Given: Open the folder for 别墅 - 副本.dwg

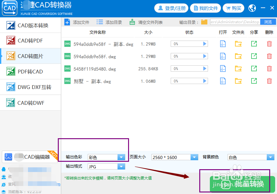Looking at the screenshot, I should click(238, 81).
